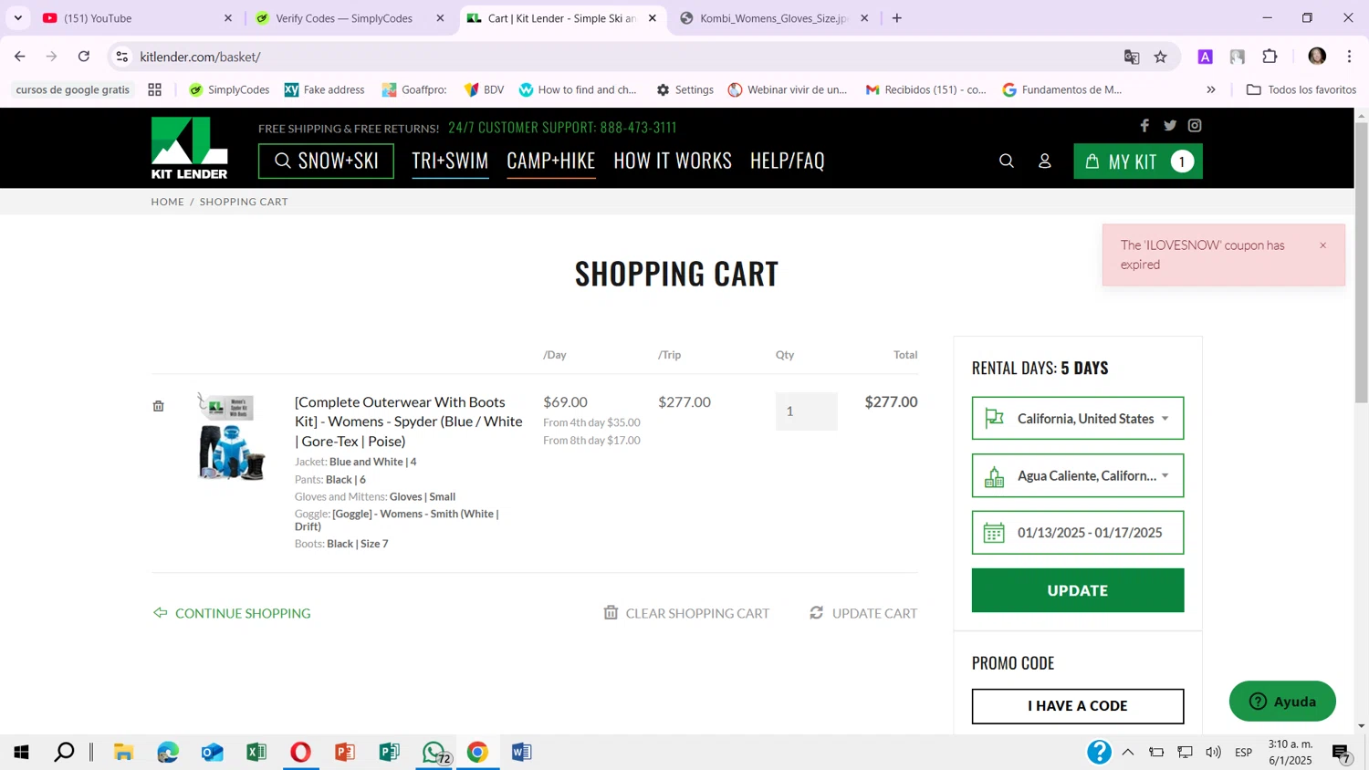Screen dimensions: 1369x770
Task: Open the Complete Outerwear Kit product link
Action: (408, 421)
